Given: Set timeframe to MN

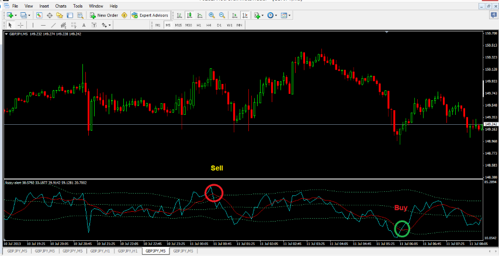Looking at the screenshot, I should [x=240, y=25].
